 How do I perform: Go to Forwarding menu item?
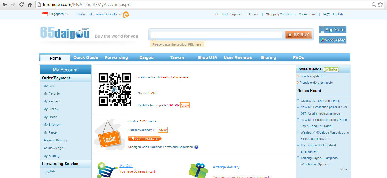coord(116,57)
